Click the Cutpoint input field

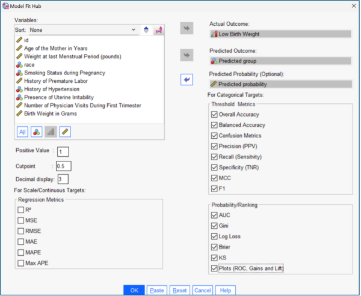coord(64,166)
